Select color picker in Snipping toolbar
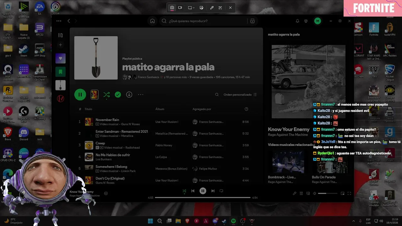This screenshot has width=402, height=226. point(212,8)
